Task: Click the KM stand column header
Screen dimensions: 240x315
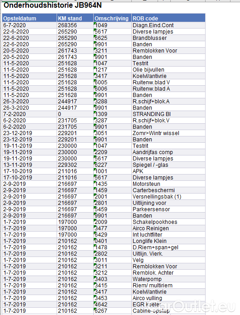Action: tap(75, 18)
